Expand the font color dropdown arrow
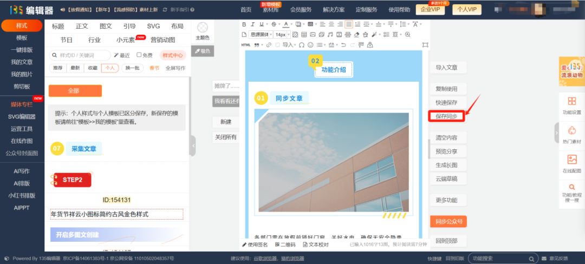The height and width of the screenshot is (264, 585). click(292, 24)
